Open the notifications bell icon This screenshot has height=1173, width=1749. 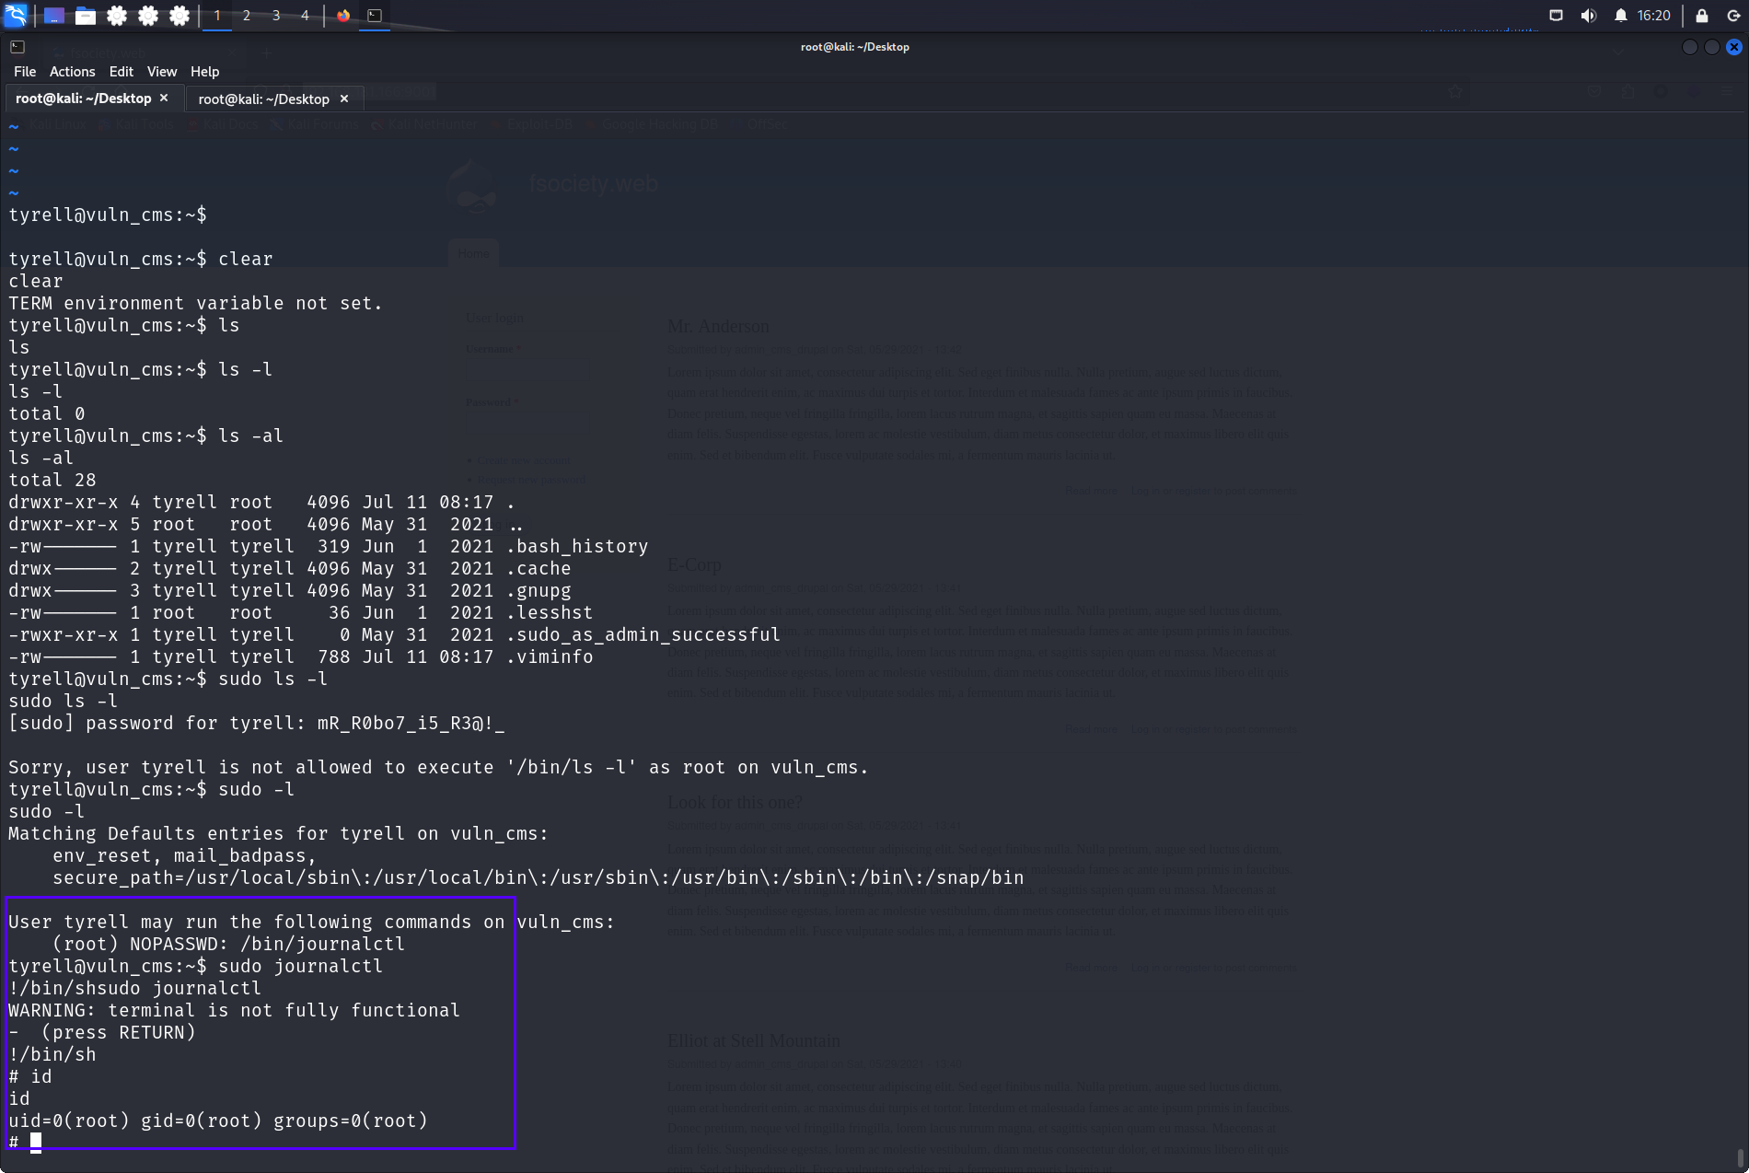click(1620, 15)
